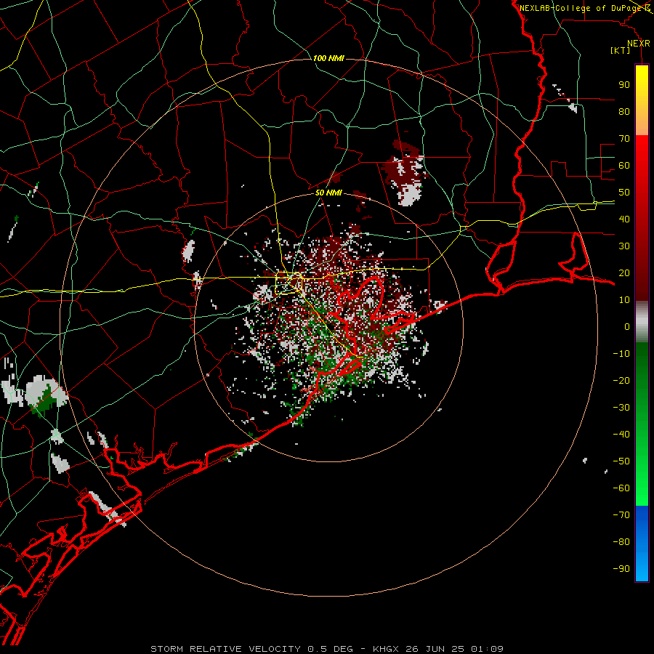Click the KT units label above color scale
Image resolution: width=654 pixels, height=654 pixels.
point(621,50)
